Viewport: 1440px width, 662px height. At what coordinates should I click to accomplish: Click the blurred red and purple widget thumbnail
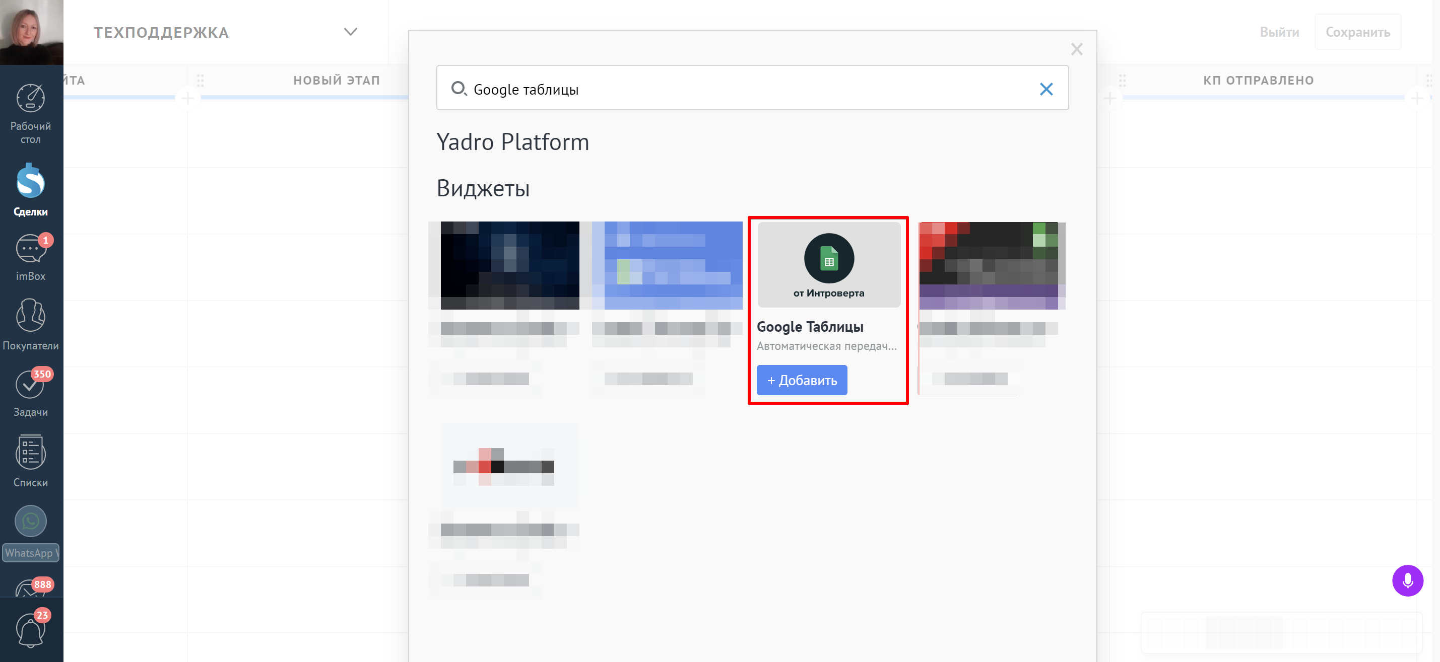tap(992, 265)
